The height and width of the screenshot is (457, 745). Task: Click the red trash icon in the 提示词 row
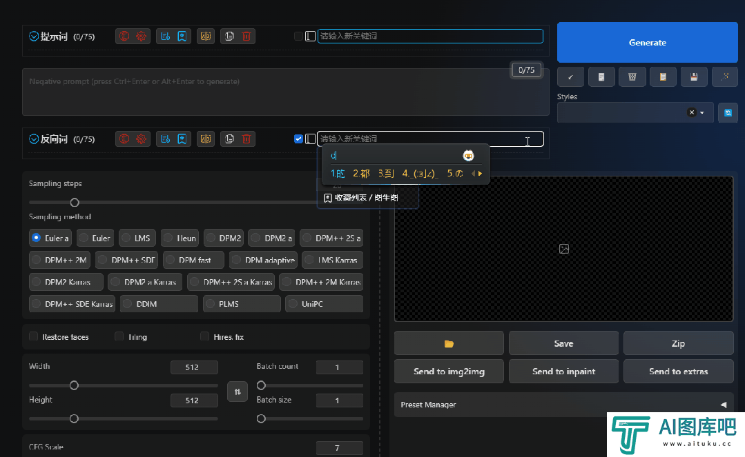pyautogui.click(x=246, y=36)
